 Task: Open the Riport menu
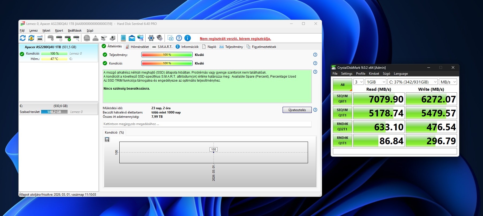[x=59, y=31]
